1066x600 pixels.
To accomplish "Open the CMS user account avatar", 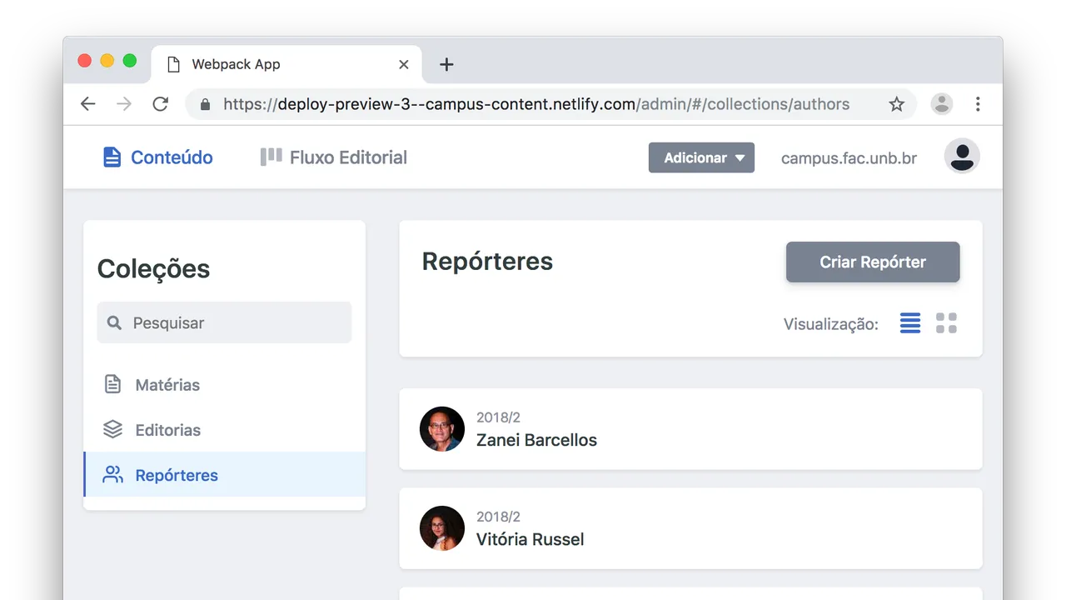I will pyautogui.click(x=962, y=156).
